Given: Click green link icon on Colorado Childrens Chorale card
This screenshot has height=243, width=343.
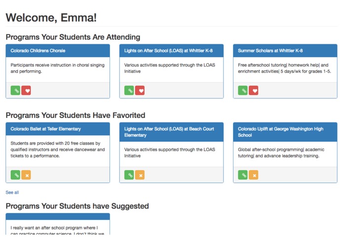Looking at the screenshot, I should (15, 91).
